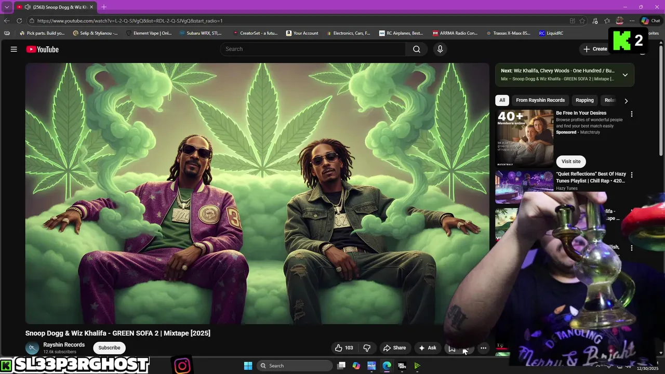Go back with the browser back arrow
The width and height of the screenshot is (665, 374).
tap(7, 21)
